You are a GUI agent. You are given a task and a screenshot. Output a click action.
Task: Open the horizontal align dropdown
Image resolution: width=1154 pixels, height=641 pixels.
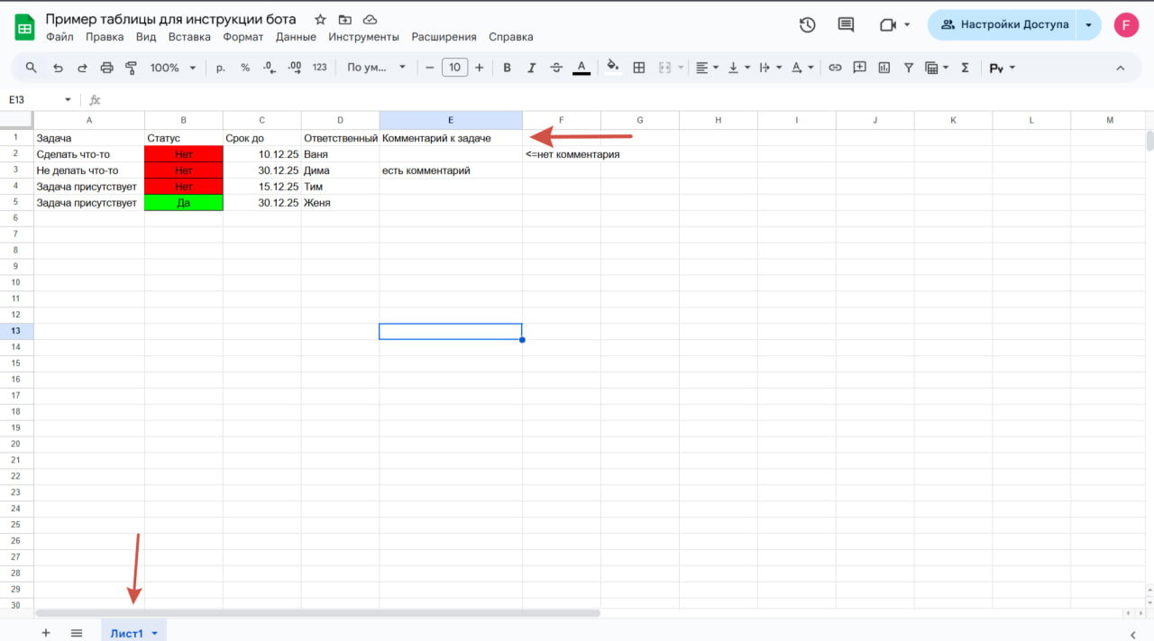tap(708, 68)
